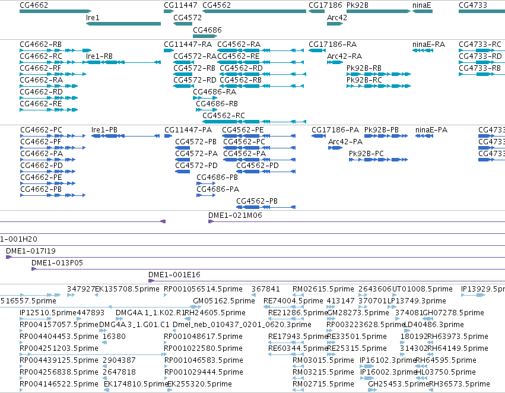Screen dimensions: 505x393
Task: Click the CG11447-RA transcript label
Action: point(188,45)
